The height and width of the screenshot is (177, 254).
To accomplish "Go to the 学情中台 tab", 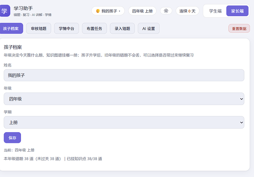I will [66, 28].
